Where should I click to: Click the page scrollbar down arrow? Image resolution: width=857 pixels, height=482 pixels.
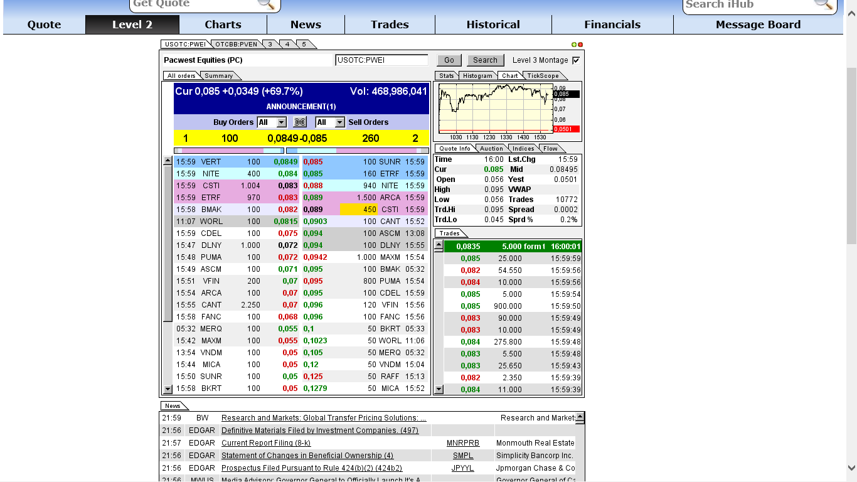851,468
